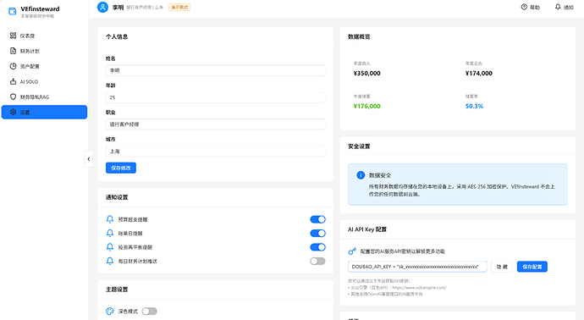Click the 数据概览 section heading

point(359,36)
